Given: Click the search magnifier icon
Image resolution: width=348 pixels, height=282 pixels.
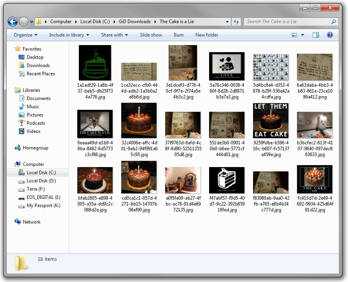Looking at the screenshot, I should [333, 22].
